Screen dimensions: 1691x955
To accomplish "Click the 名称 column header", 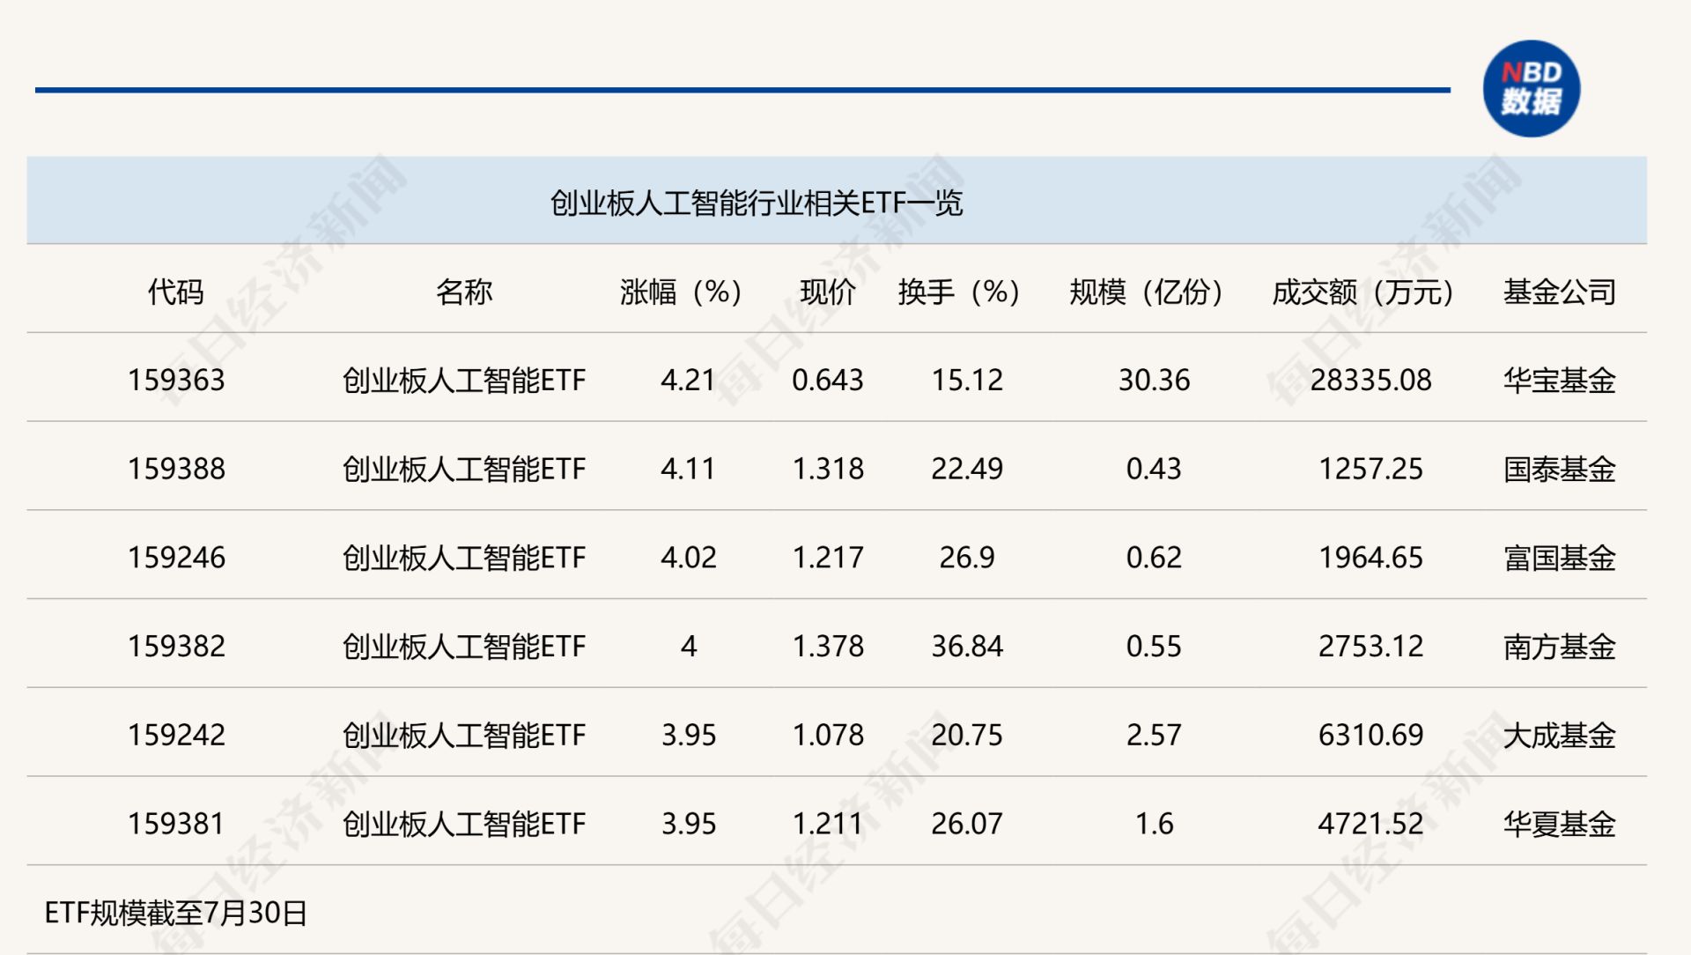I will pyautogui.click(x=463, y=292).
